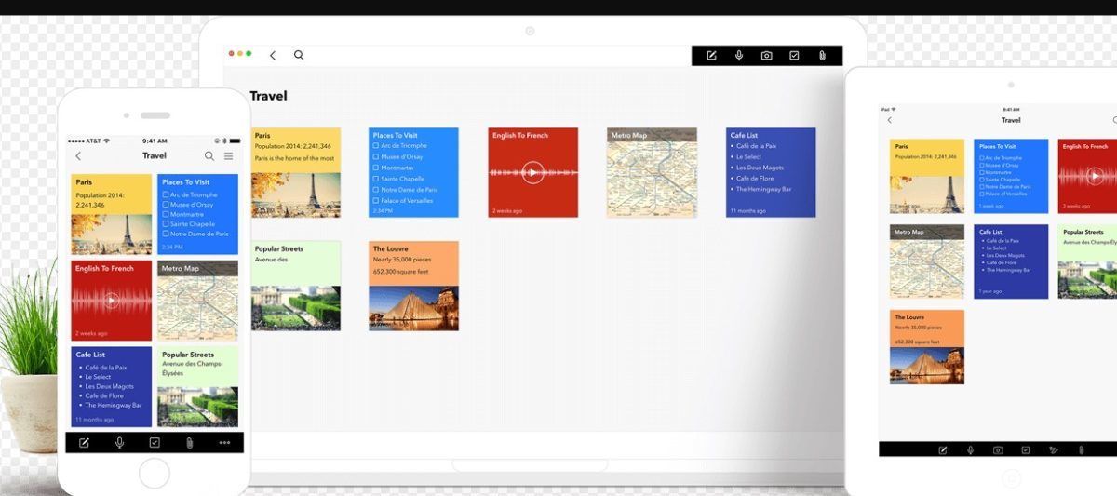Tap Les Deux Magots on phone Cafe List
This screenshot has width=1117, height=496.
109,386
